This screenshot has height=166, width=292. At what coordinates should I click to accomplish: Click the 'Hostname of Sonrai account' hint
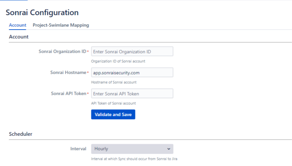(114, 82)
